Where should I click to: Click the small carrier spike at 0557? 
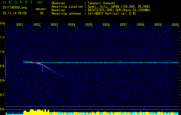(120, 61)
